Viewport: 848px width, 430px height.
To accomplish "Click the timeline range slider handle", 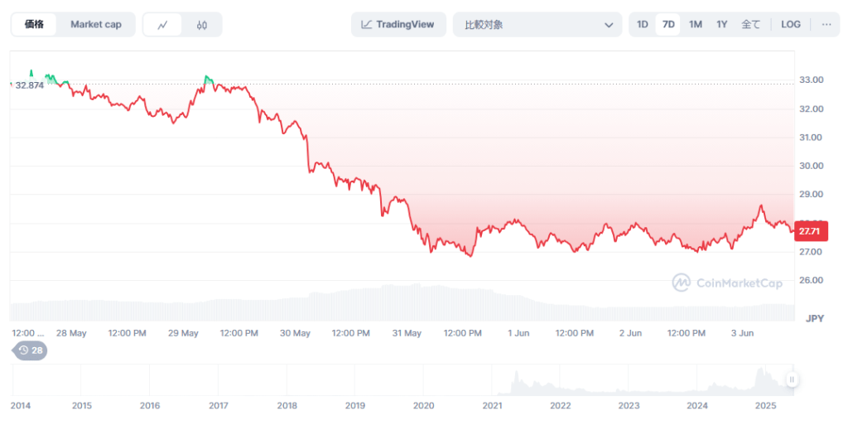I will coord(792,380).
